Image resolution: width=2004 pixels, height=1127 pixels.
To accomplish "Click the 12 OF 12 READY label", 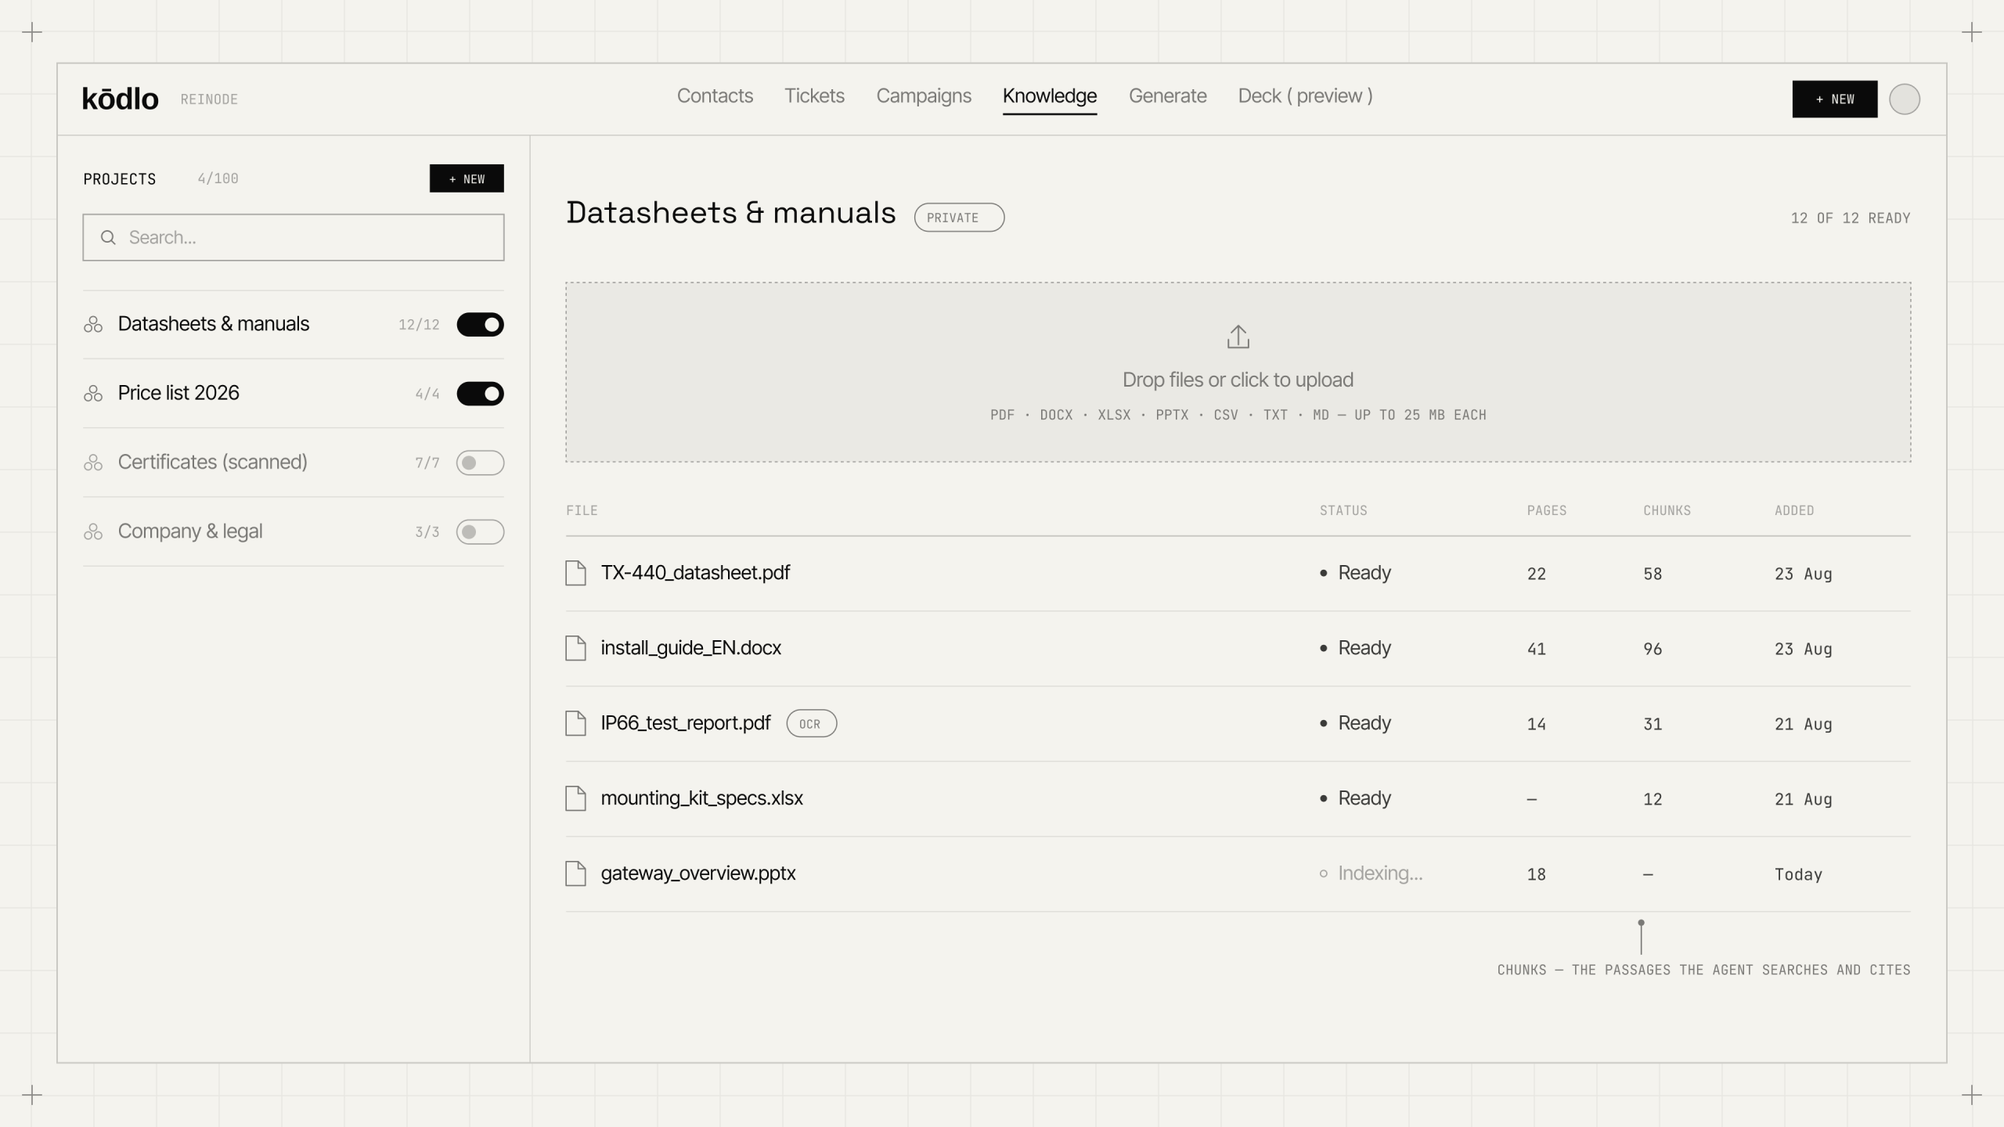I will [x=1850, y=218].
